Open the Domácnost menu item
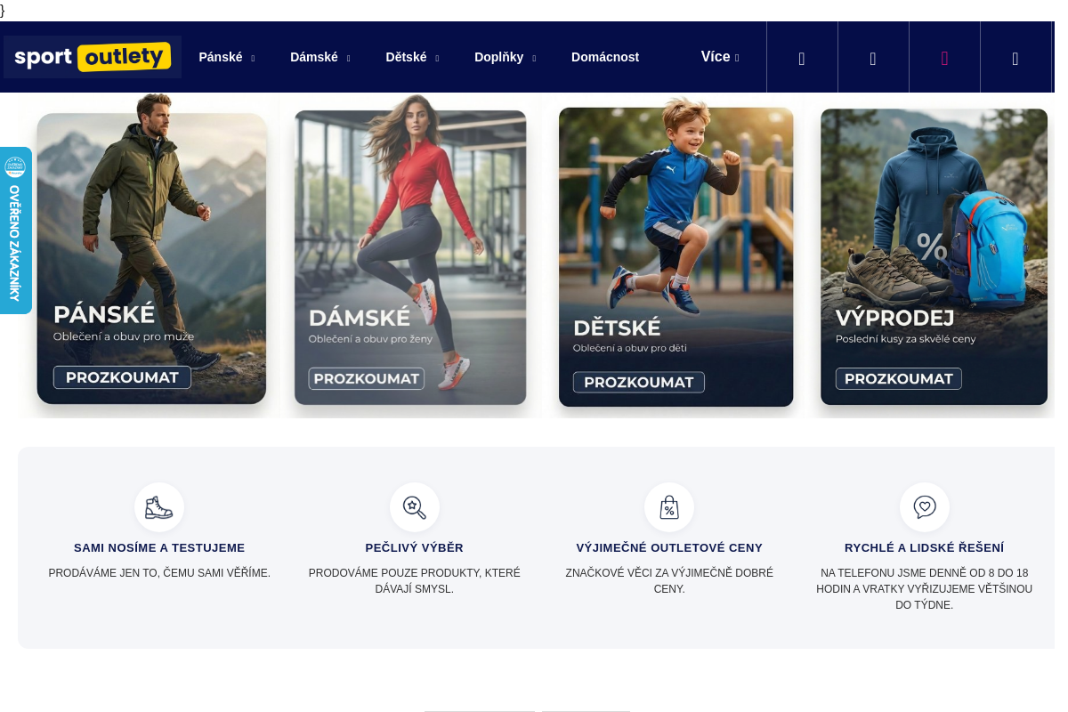Image resolution: width=1068 pixels, height=712 pixels. coord(605,57)
